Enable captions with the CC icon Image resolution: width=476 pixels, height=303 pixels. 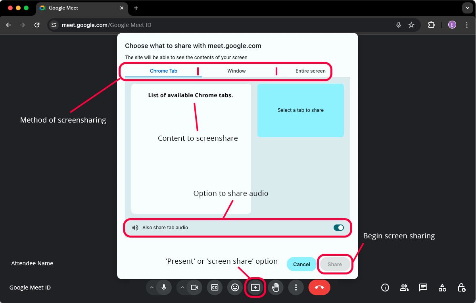point(215,287)
